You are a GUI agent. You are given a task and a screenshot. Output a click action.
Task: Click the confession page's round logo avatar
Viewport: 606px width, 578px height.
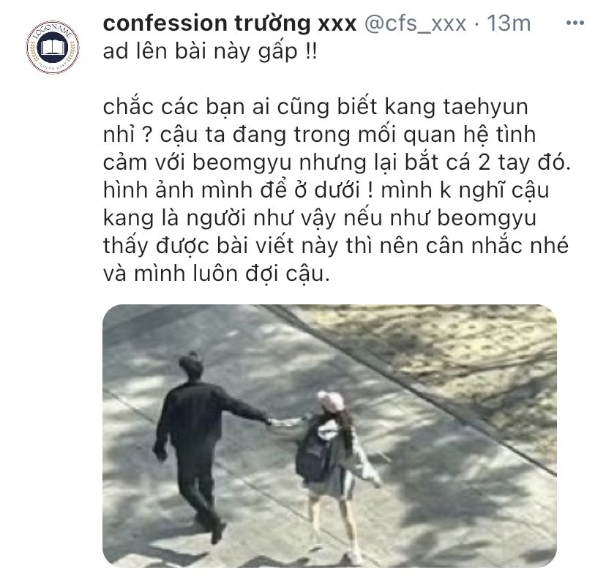(53, 47)
